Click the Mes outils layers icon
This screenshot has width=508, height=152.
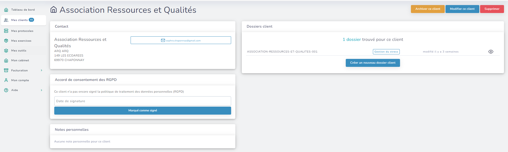pyautogui.click(x=6, y=51)
